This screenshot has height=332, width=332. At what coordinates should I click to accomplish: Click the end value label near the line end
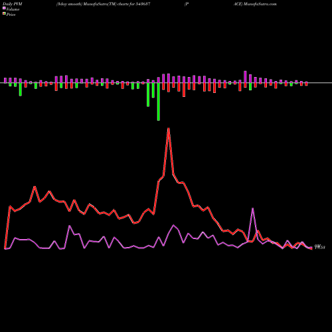tap(320, 247)
